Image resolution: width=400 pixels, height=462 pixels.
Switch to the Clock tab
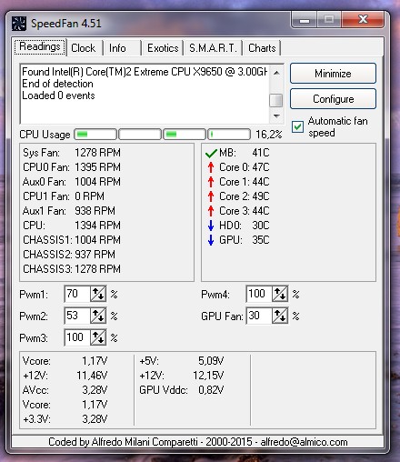click(84, 48)
